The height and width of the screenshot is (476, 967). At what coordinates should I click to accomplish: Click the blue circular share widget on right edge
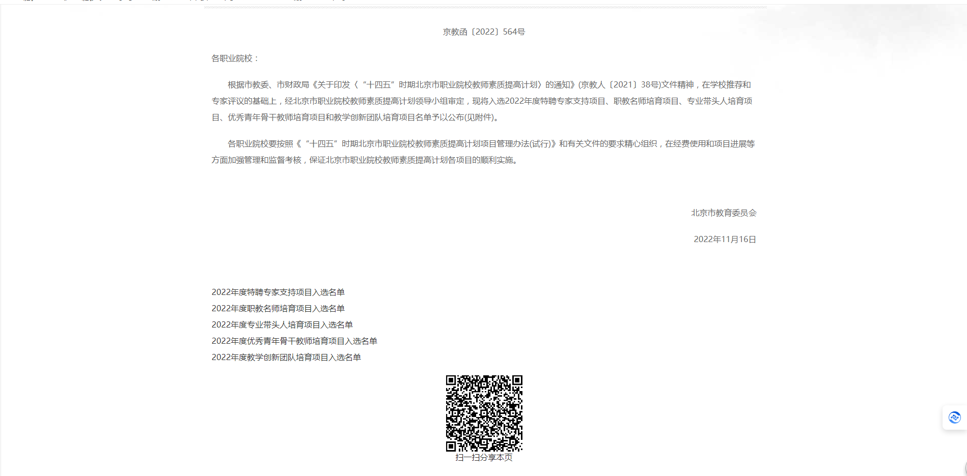(x=953, y=418)
